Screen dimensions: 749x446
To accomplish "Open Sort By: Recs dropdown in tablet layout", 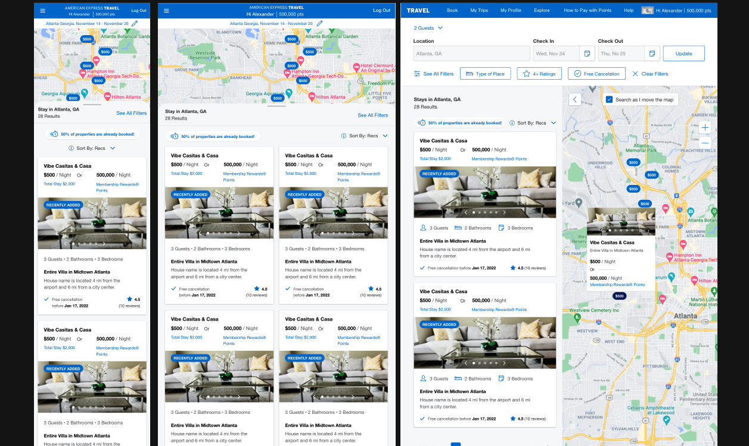I will pos(369,136).
